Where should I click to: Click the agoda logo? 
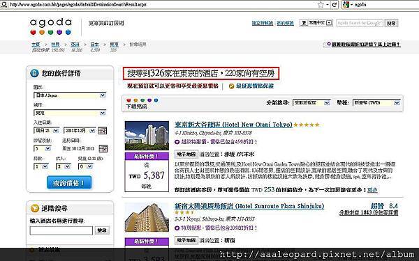point(50,26)
